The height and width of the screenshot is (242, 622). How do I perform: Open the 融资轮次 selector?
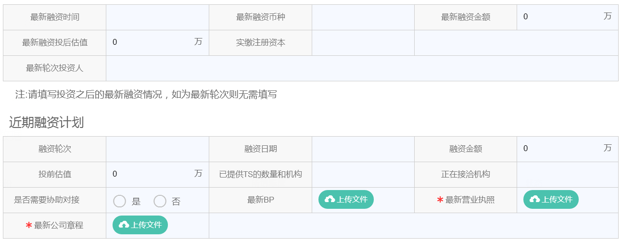click(x=157, y=149)
